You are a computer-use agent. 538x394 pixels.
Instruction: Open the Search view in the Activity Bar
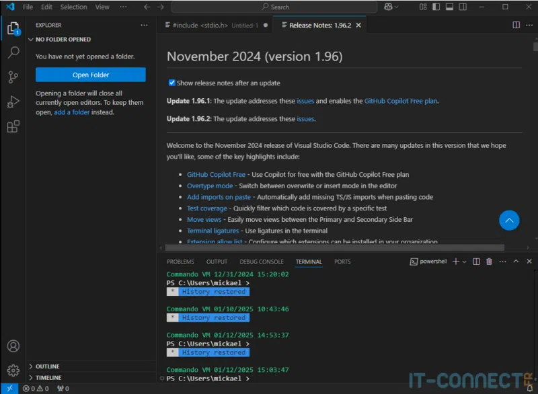click(13, 51)
